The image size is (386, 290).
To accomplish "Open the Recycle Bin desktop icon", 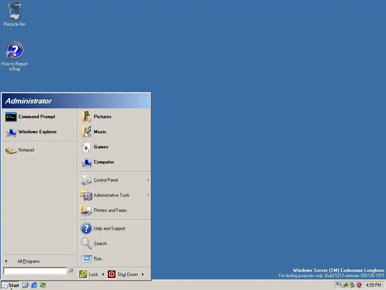I will click(15, 14).
